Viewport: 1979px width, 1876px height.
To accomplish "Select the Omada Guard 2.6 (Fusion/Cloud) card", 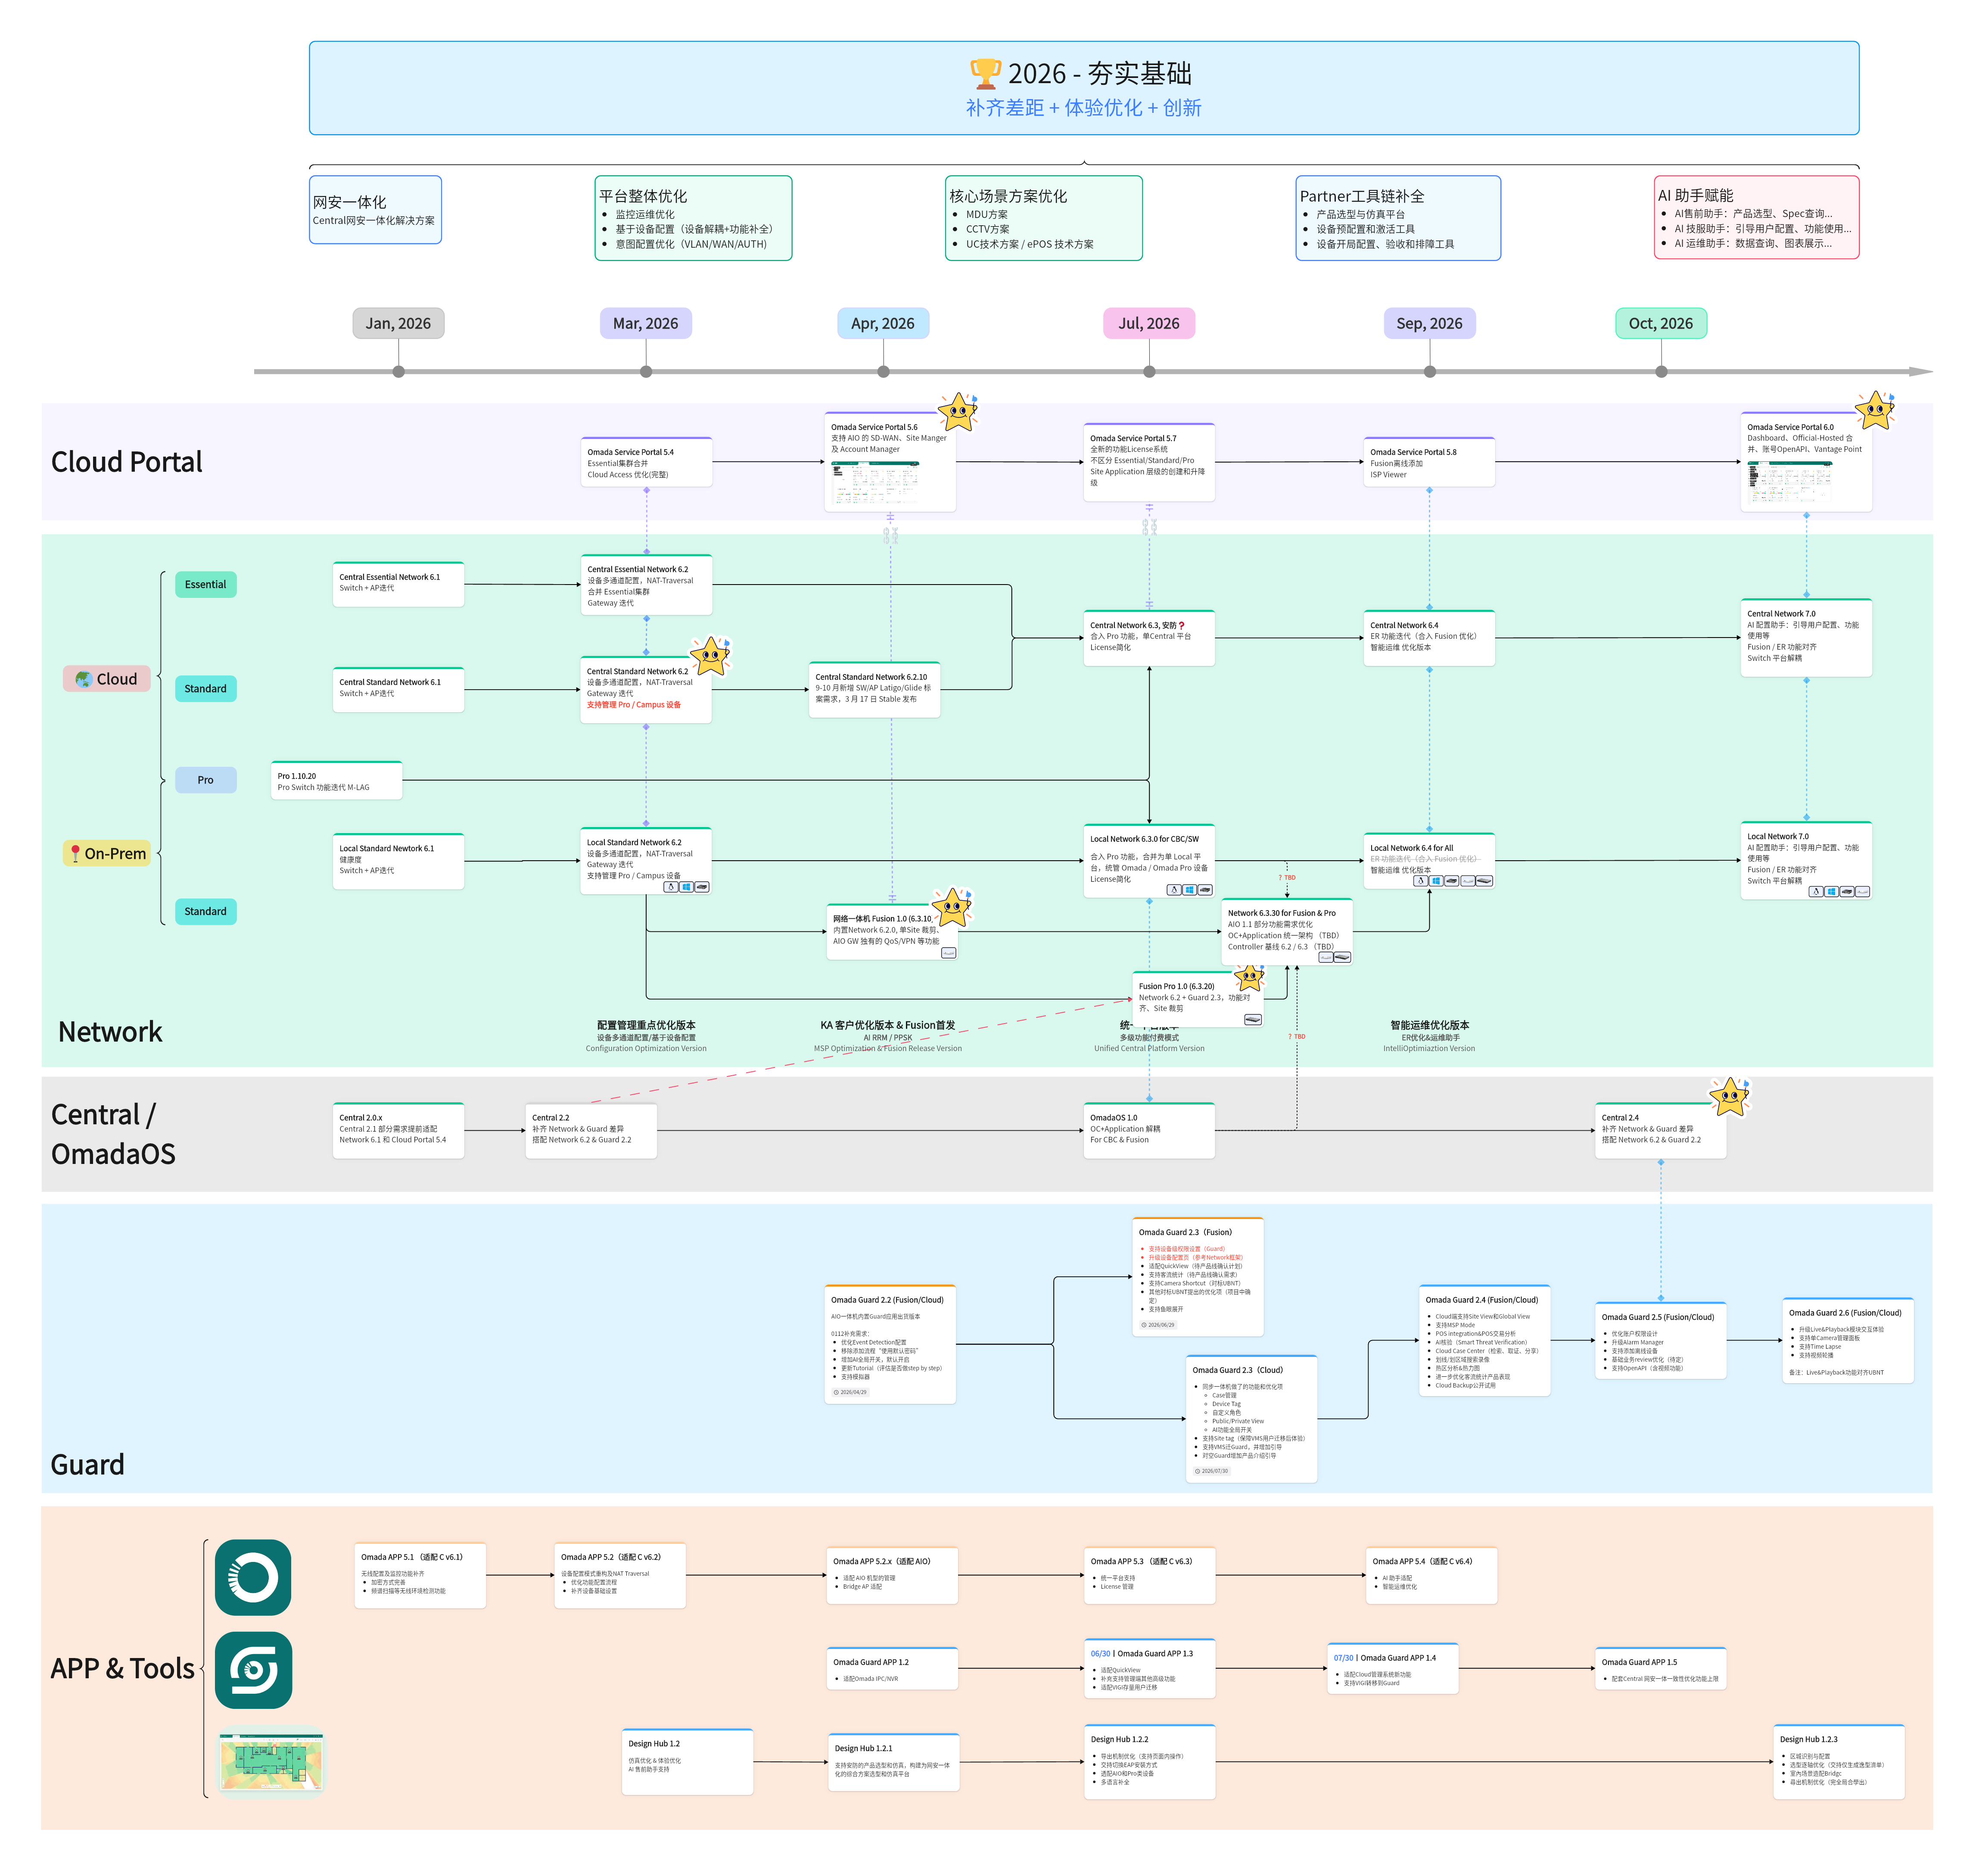I will [x=1848, y=1340].
